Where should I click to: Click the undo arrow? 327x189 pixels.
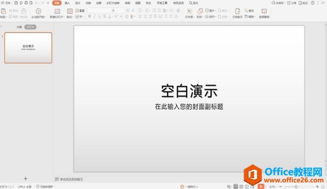coord(37,3)
